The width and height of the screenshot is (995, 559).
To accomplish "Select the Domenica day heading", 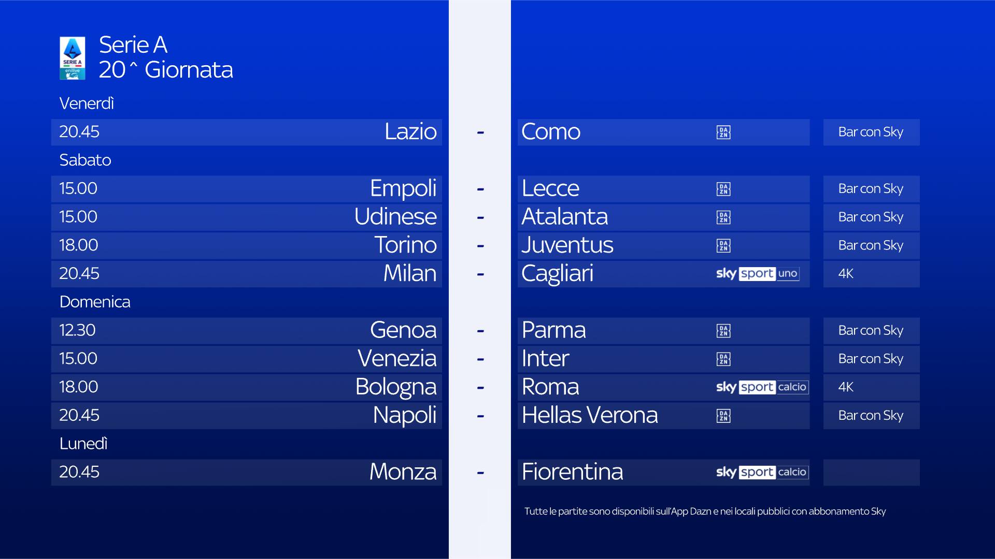I will 95,302.
